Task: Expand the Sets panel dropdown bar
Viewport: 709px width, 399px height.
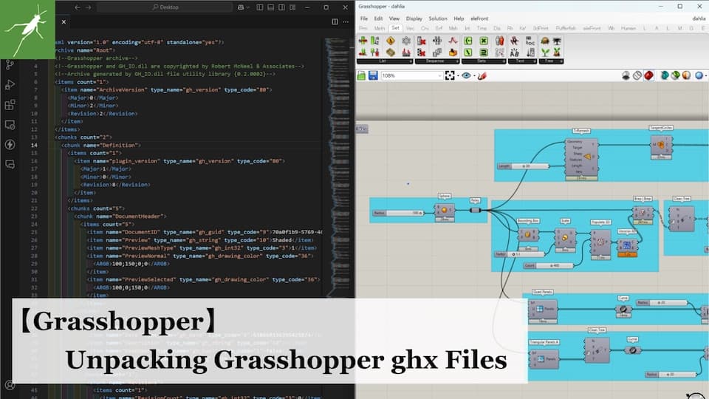Action: 484,61
